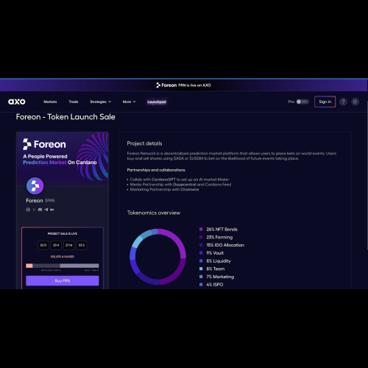Click the Foreon live on AXO banner
This screenshot has height=368, width=368.
(183, 85)
